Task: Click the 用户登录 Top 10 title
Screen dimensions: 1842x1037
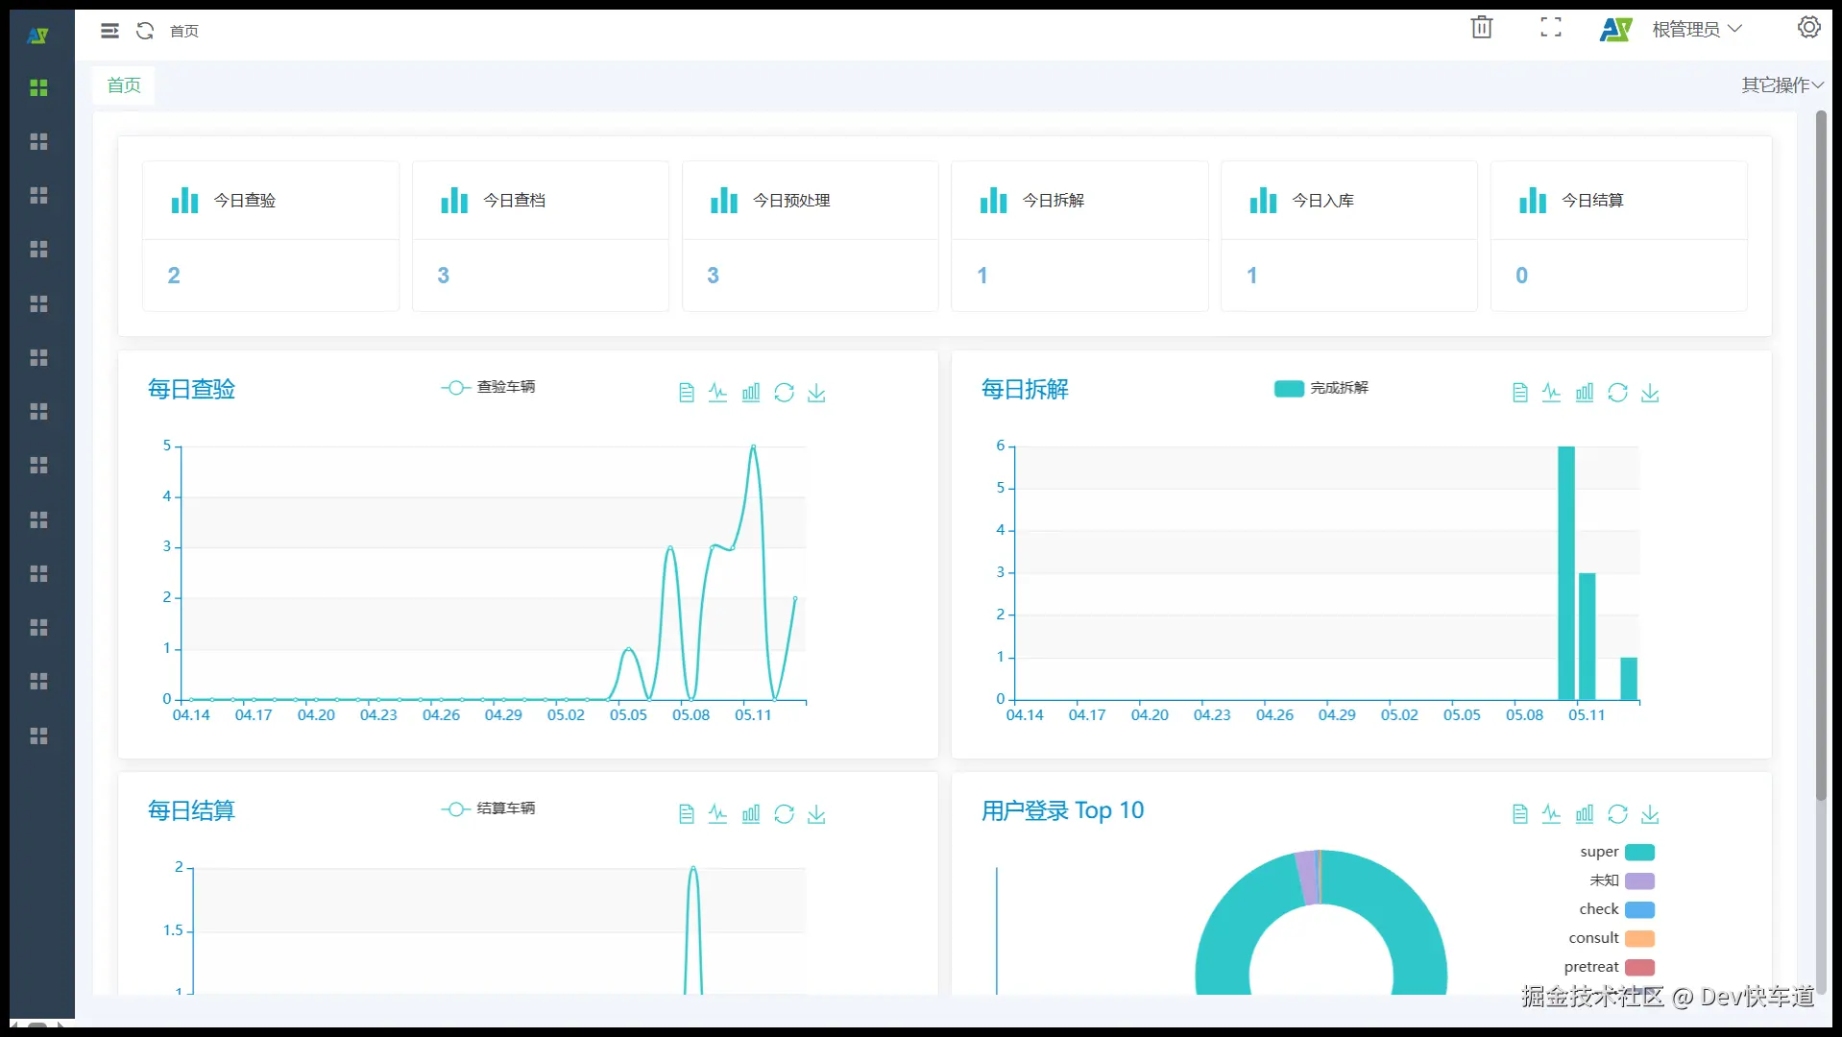Action: [1062, 810]
